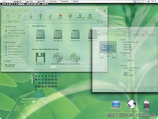158x119 pixels.
Task: Select the CD Drive (H:) disc icon
Action: tap(75, 58)
